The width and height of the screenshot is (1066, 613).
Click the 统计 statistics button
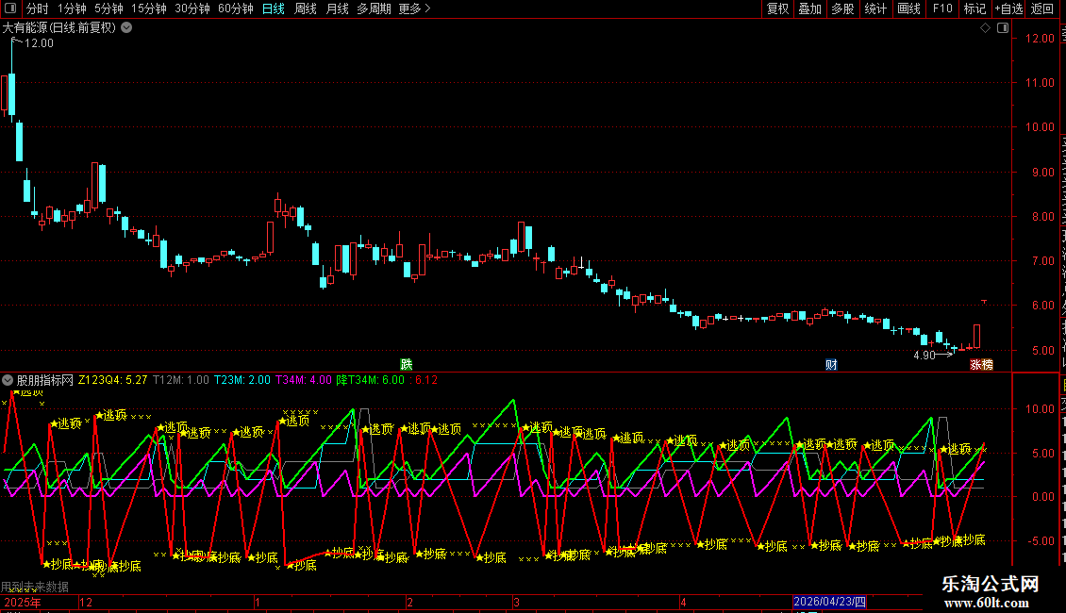pos(875,8)
